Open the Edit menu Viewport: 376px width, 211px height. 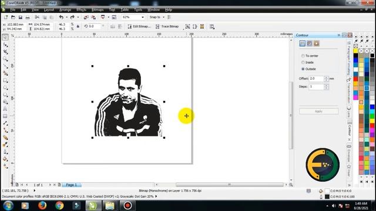[23, 10]
